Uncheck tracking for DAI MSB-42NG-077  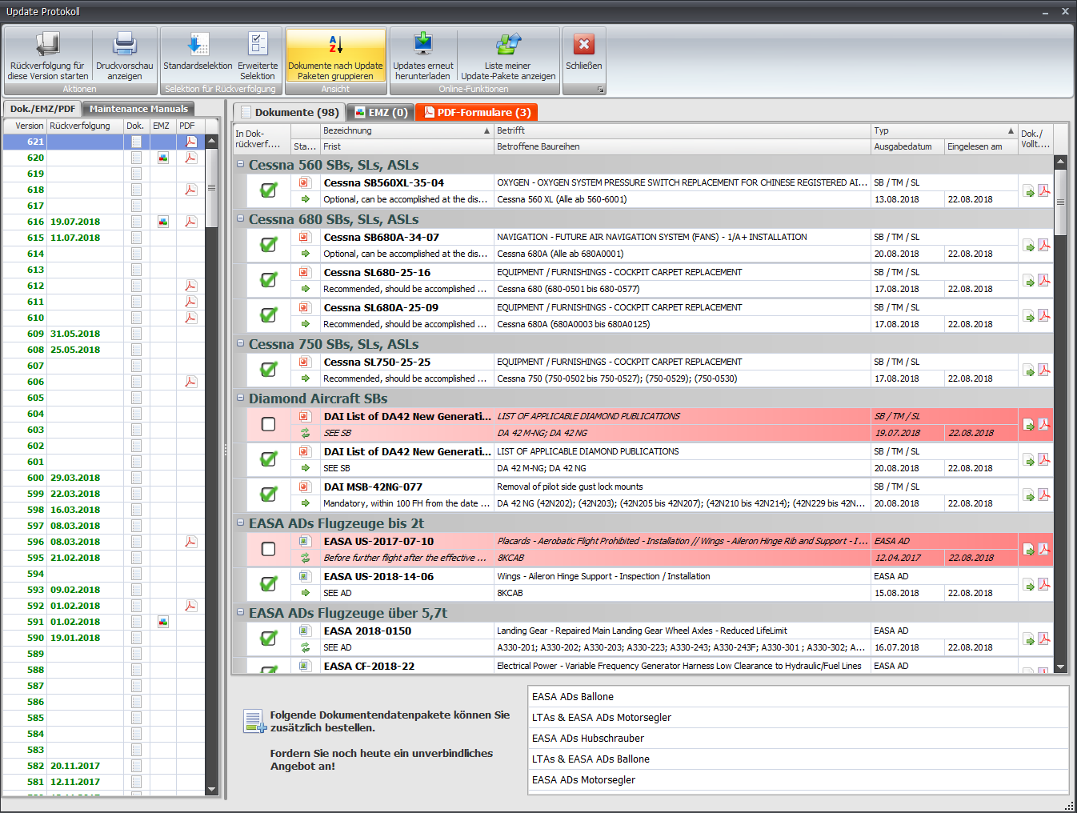269,495
